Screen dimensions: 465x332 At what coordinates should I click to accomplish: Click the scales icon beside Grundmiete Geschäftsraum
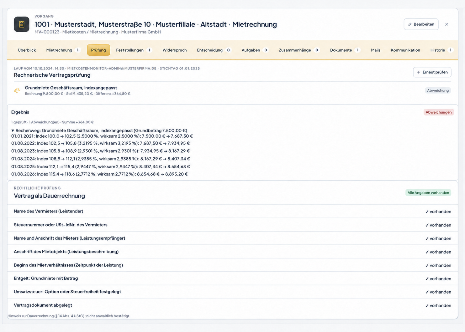17,90
